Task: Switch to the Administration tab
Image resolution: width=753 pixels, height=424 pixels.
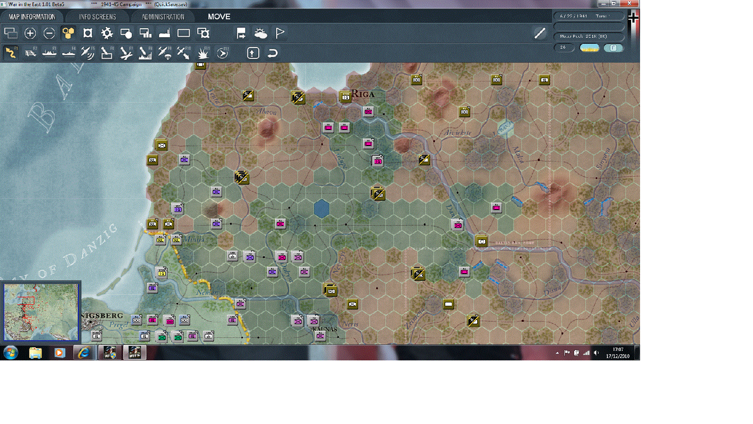Action: [x=163, y=16]
